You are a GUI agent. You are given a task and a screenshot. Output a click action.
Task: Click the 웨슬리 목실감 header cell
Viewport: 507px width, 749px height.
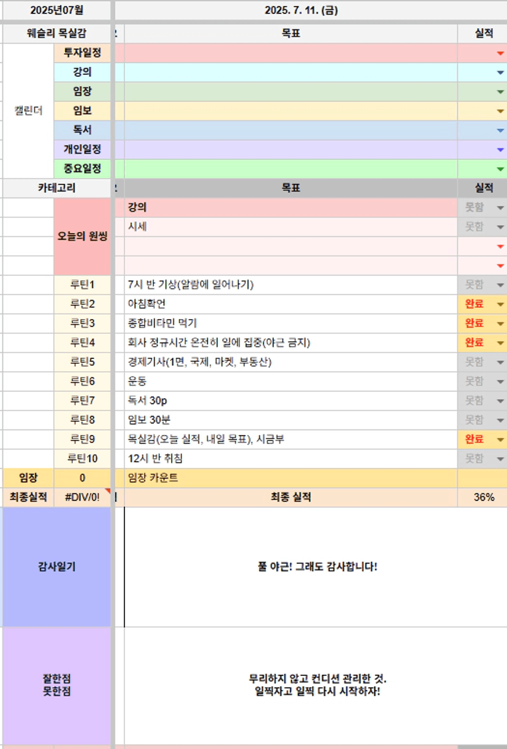click(x=56, y=34)
